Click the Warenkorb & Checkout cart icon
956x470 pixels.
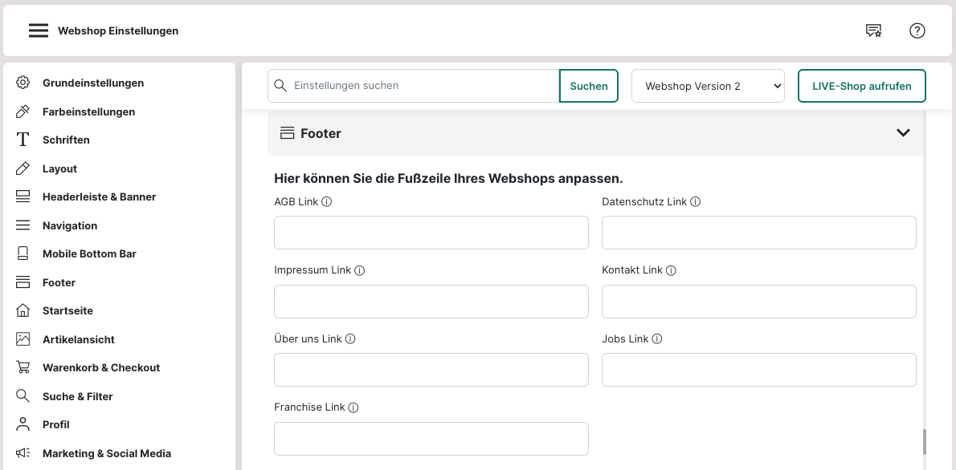pos(23,367)
